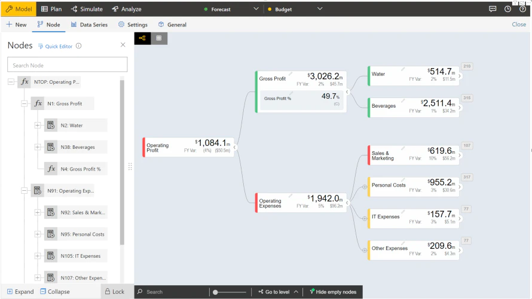This screenshot has width=532, height=299.
Task: Open the comments chat icon
Action: coord(493,9)
